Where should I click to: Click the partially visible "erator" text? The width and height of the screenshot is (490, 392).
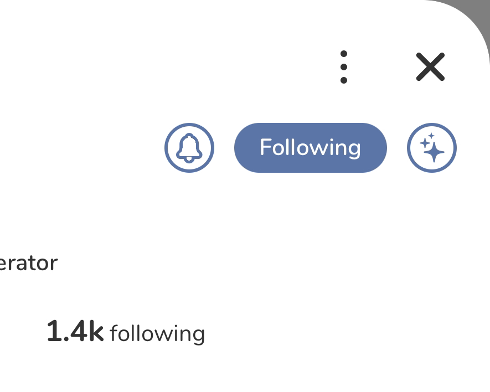click(x=28, y=262)
